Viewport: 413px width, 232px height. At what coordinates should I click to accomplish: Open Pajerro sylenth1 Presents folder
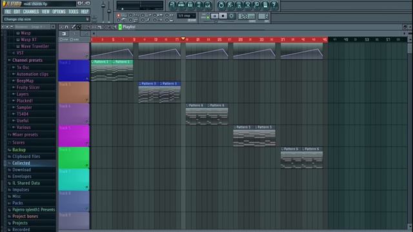pyautogui.click(x=34, y=209)
